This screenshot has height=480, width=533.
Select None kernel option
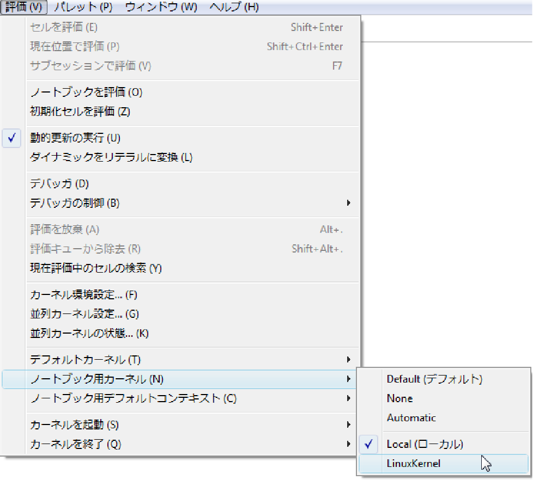[x=444, y=398]
